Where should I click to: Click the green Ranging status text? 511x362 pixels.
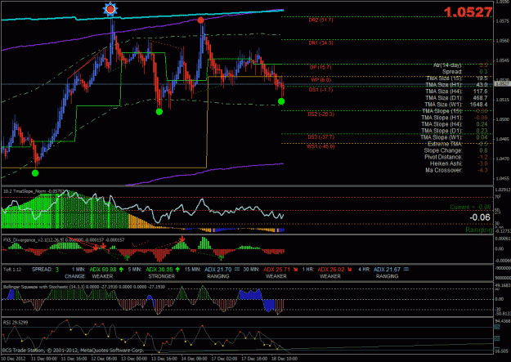click(479, 230)
